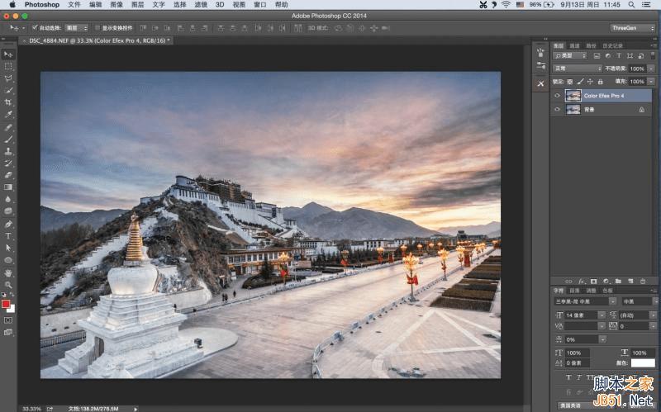Viewport: 661px width, 412px height.
Task: Open the Photoshop application menu
Action: pos(42,5)
